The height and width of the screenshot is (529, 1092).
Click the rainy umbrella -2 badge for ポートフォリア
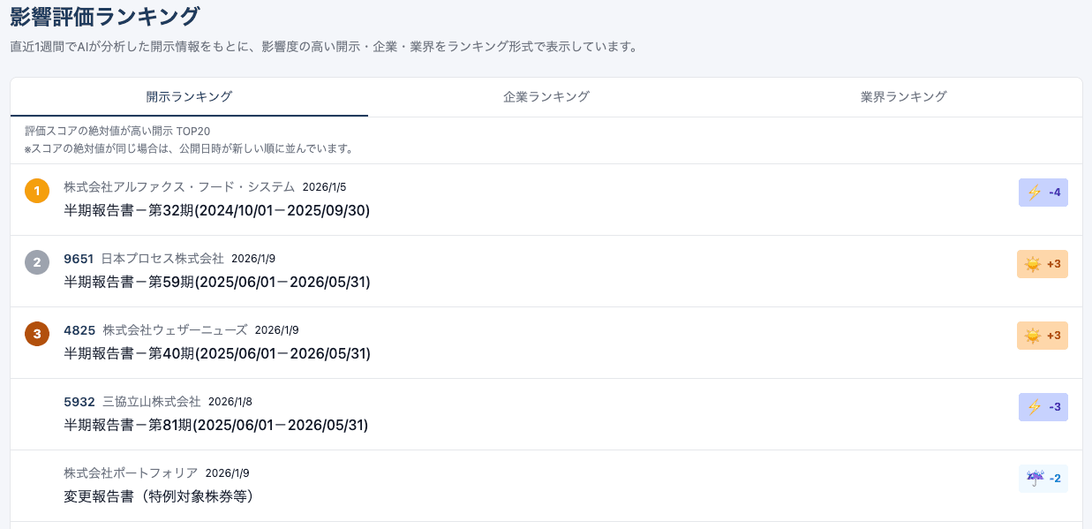tap(1043, 479)
